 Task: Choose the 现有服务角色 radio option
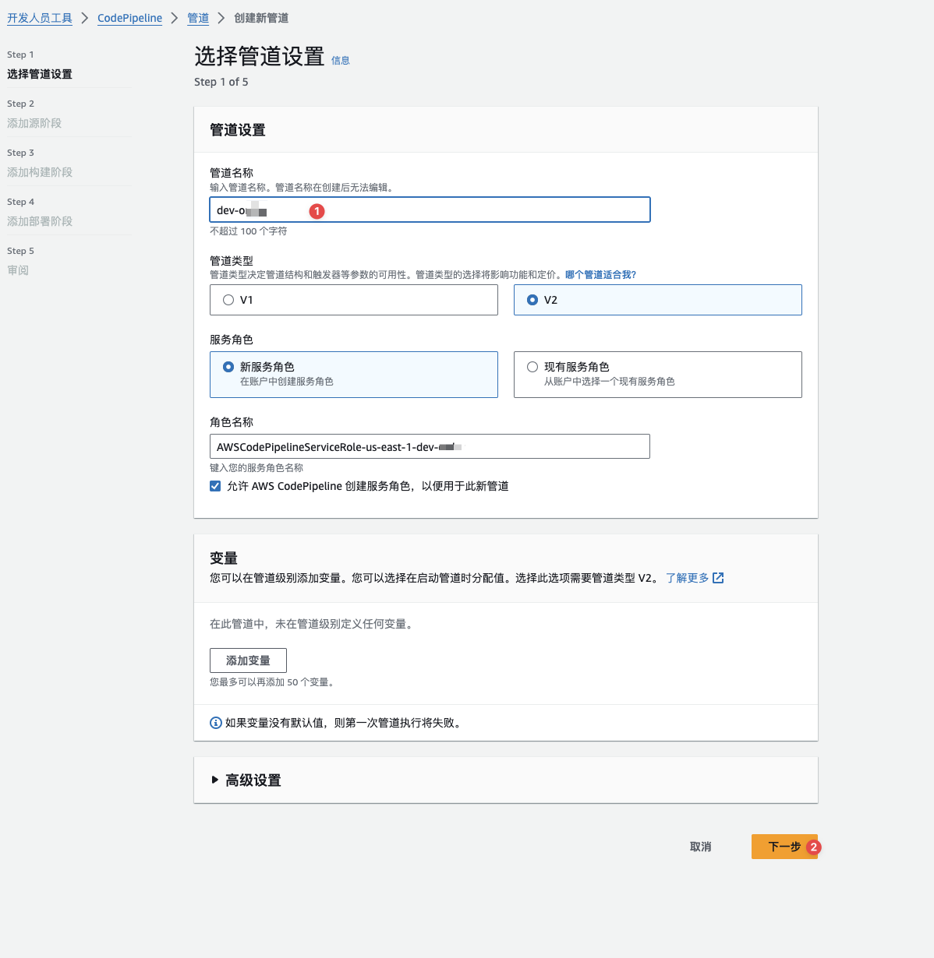[x=532, y=367]
